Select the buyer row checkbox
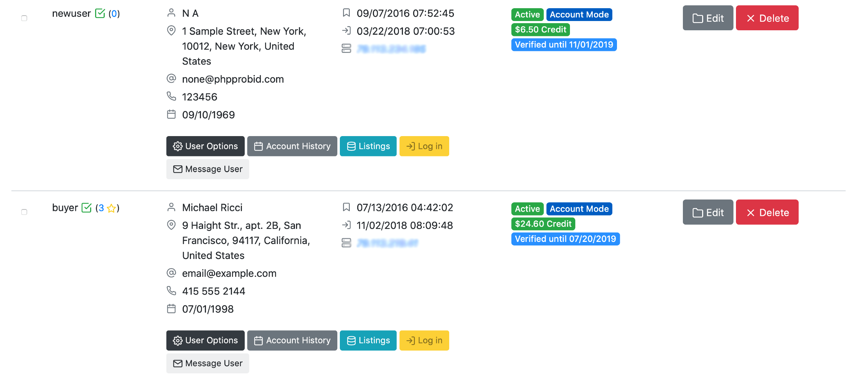The width and height of the screenshot is (856, 378). pyautogui.click(x=24, y=212)
